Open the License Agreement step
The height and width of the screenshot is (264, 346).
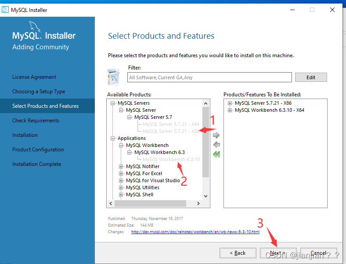point(34,77)
